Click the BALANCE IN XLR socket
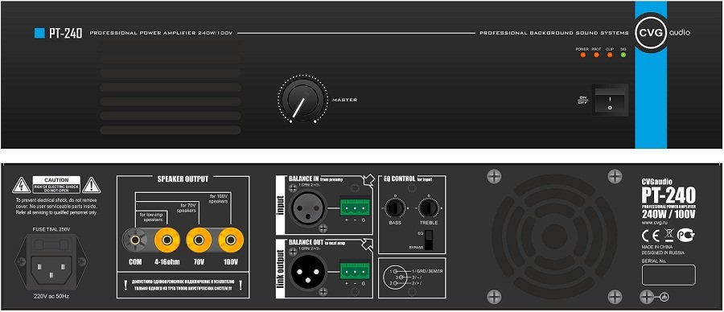 click(x=308, y=207)
